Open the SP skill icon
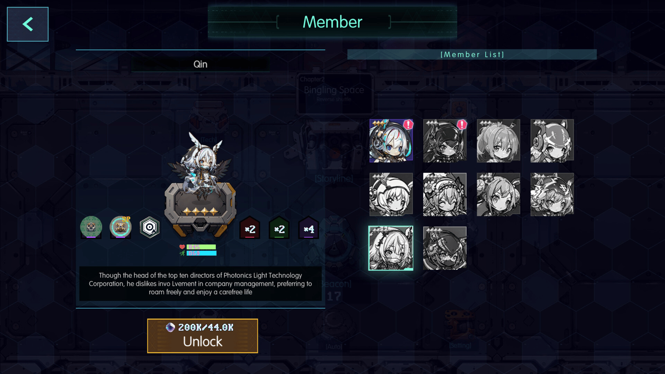 pos(121,227)
